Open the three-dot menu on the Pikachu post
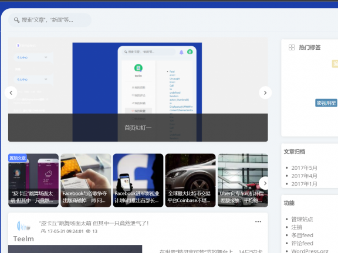This screenshot has width=338, height=253. click(x=258, y=221)
